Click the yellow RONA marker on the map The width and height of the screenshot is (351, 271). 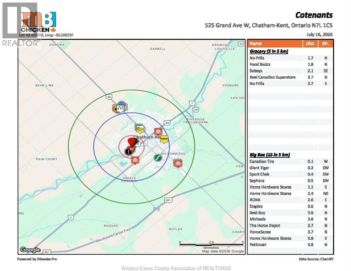click(164, 139)
